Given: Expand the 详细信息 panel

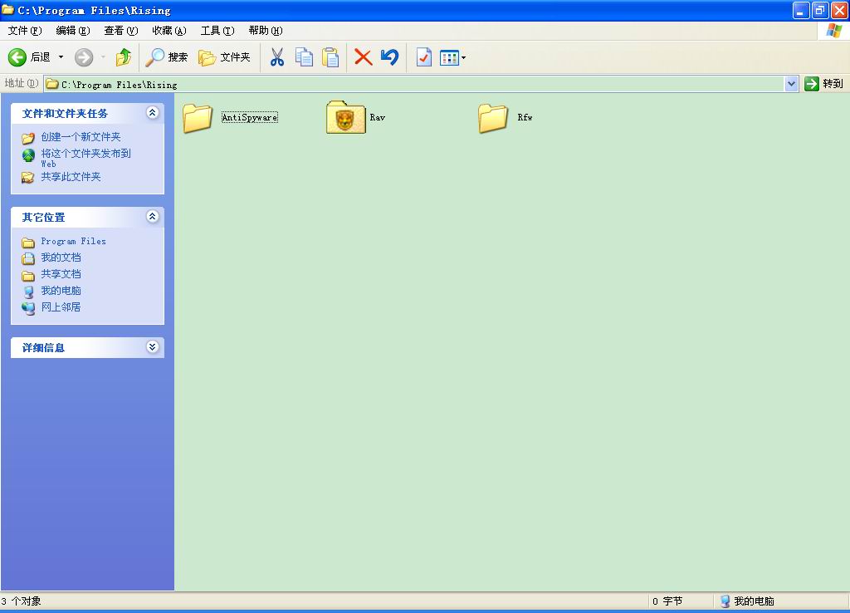Looking at the screenshot, I should point(153,346).
